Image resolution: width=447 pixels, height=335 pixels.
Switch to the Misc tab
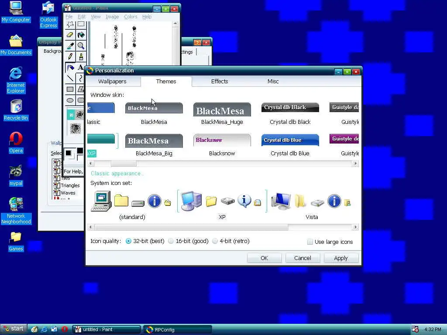click(x=273, y=82)
